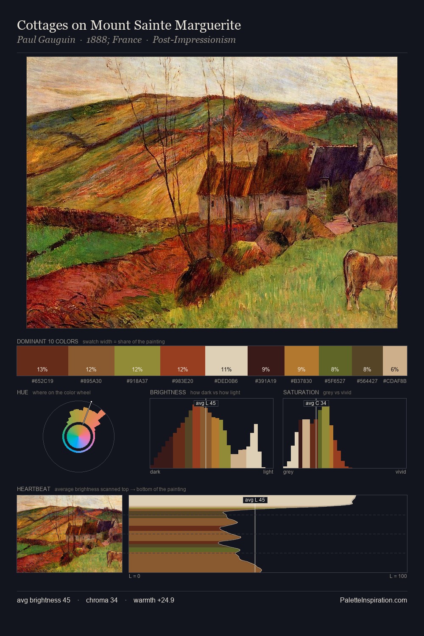Image resolution: width=424 pixels, height=636 pixels.
Task: Select the #391A19 darkest maroon swatch
Action: click(266, 361)
